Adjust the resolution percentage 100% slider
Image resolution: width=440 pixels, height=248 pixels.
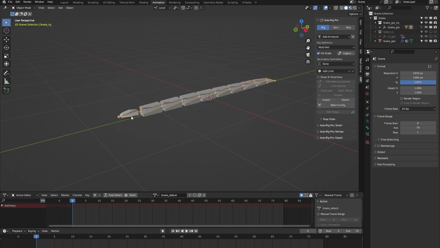coord(418,82)
